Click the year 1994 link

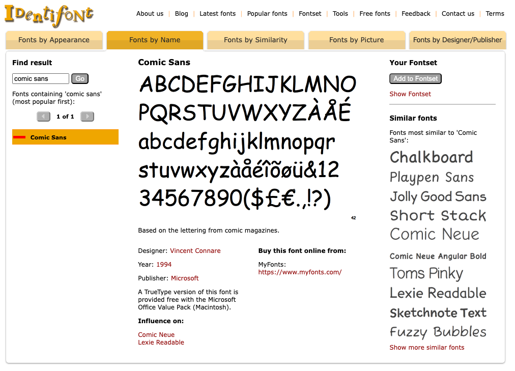tap(164, 265)
